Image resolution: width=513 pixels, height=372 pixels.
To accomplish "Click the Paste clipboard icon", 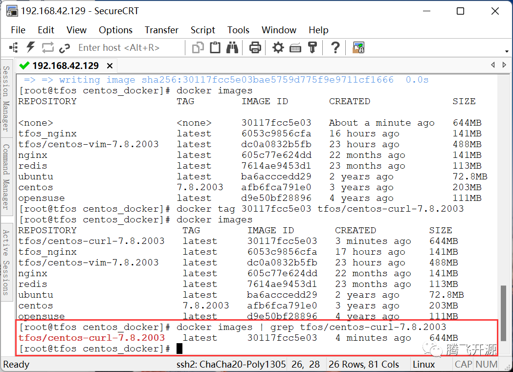I will 215,47.
